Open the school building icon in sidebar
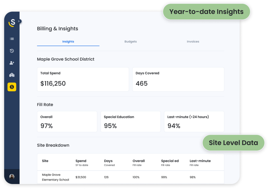The height and width of the screenshot is (189, 269). [x=12, y=75]
